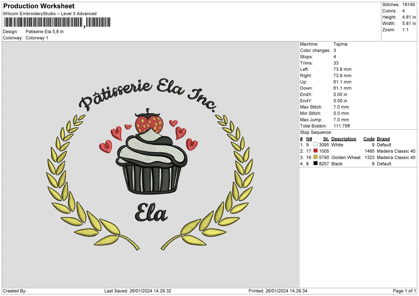
Task: Click the 'St.' column header
Action: point(326,139)
